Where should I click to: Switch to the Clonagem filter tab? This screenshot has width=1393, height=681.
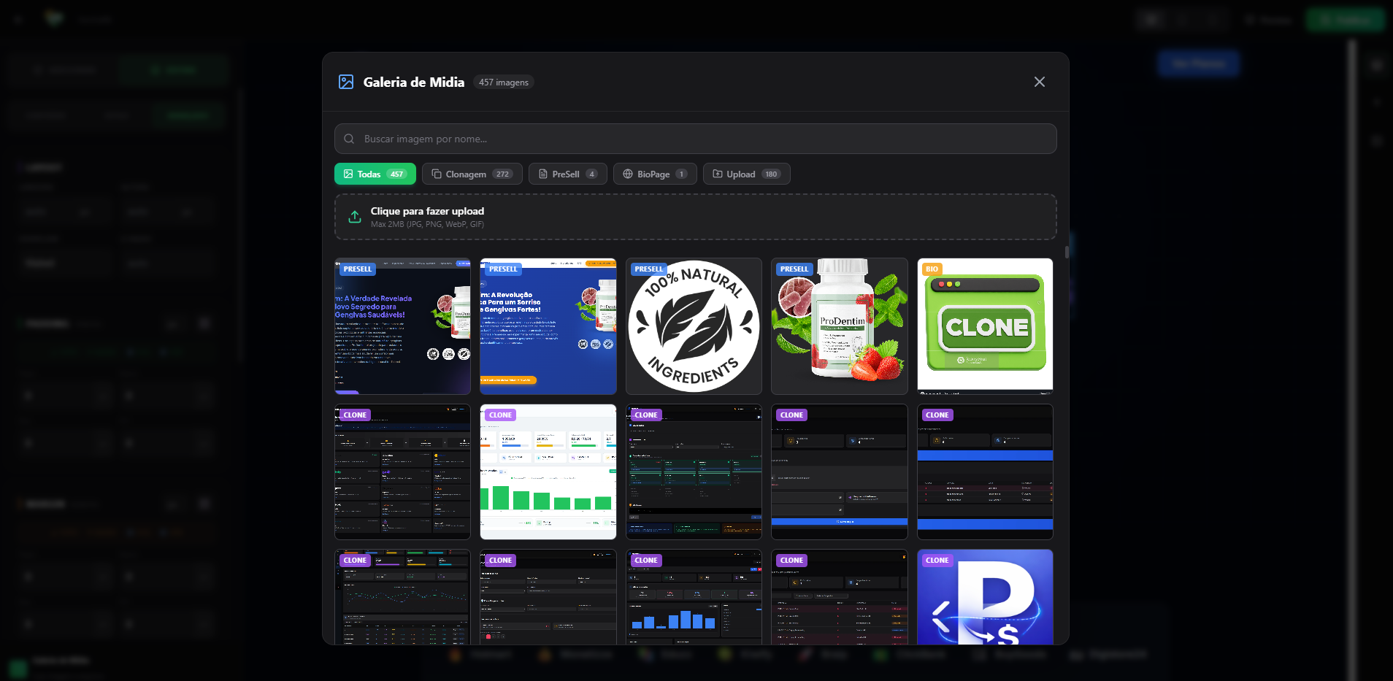click(472, 174)
